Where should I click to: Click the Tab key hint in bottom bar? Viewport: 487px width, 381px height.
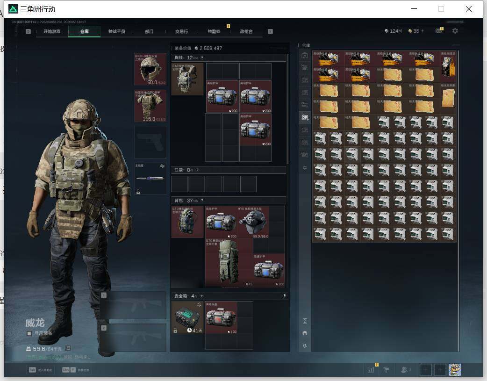[32, 370]
